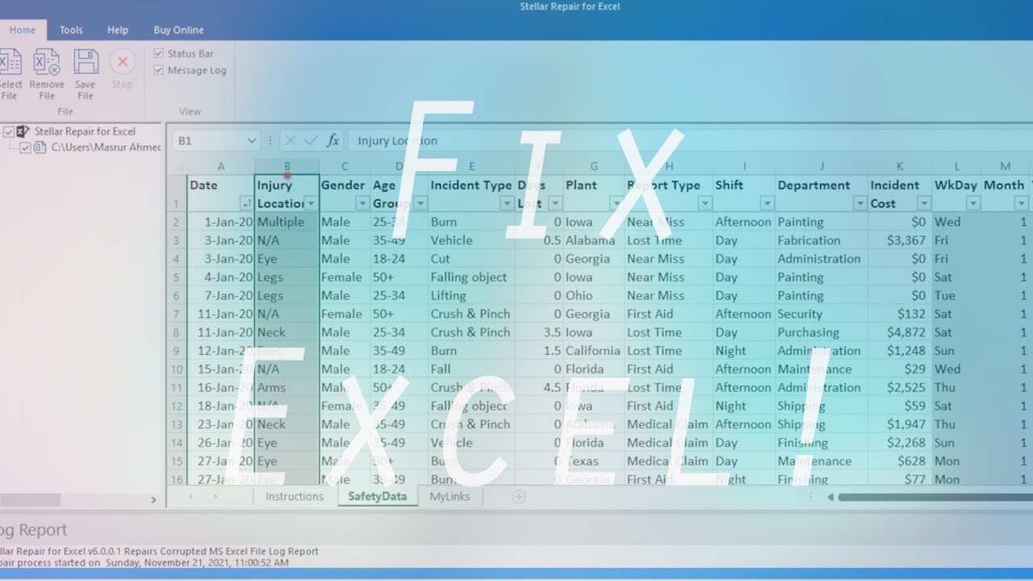Viewport: 1033px width, 581px height.
Task: Click the $4,872 incident cost cell
Action: tap(900, 332)
